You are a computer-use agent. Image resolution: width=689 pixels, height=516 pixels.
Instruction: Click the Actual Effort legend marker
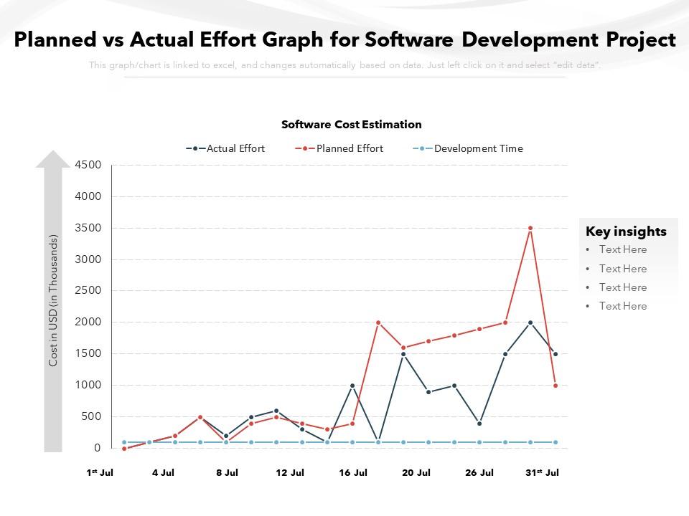pyautogui.click(x=196, y=149)
